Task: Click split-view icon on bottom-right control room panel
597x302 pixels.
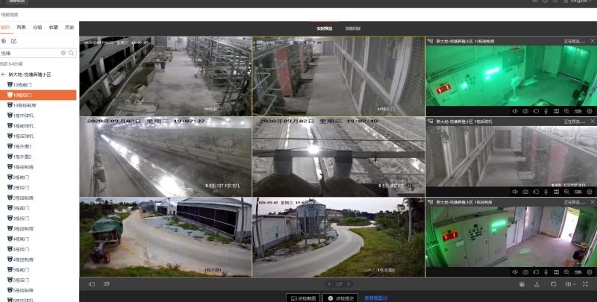Action: point(556,272)
